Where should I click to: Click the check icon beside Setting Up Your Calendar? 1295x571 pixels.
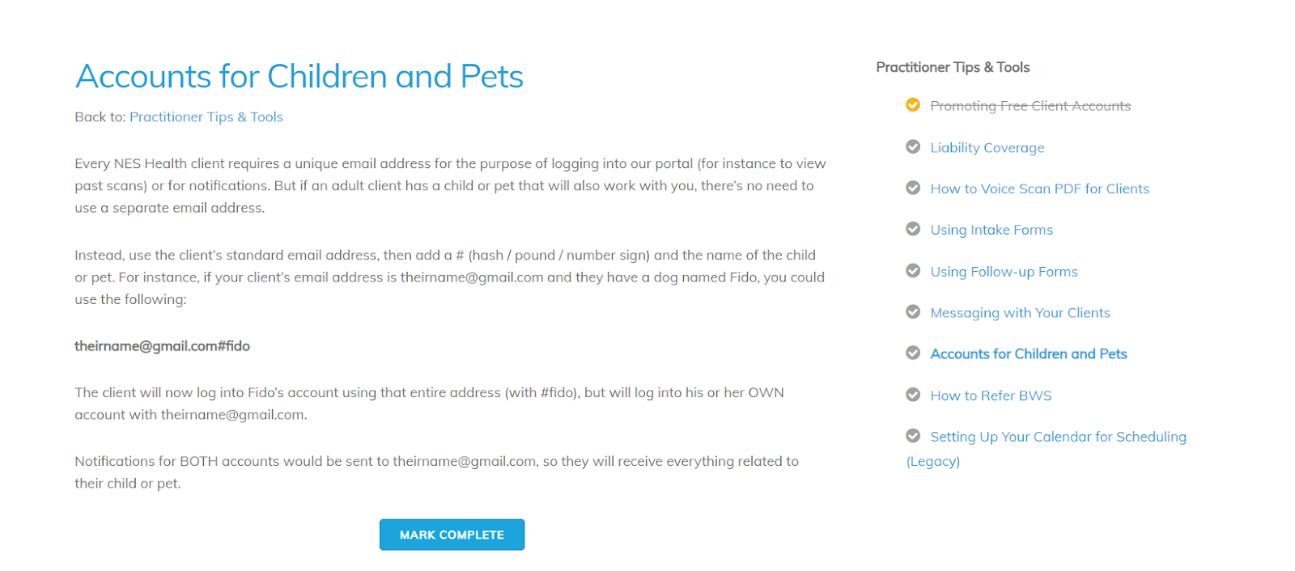913,436
